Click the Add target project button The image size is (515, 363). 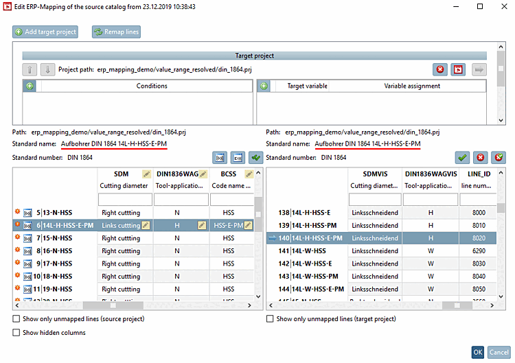coord(45,32)
